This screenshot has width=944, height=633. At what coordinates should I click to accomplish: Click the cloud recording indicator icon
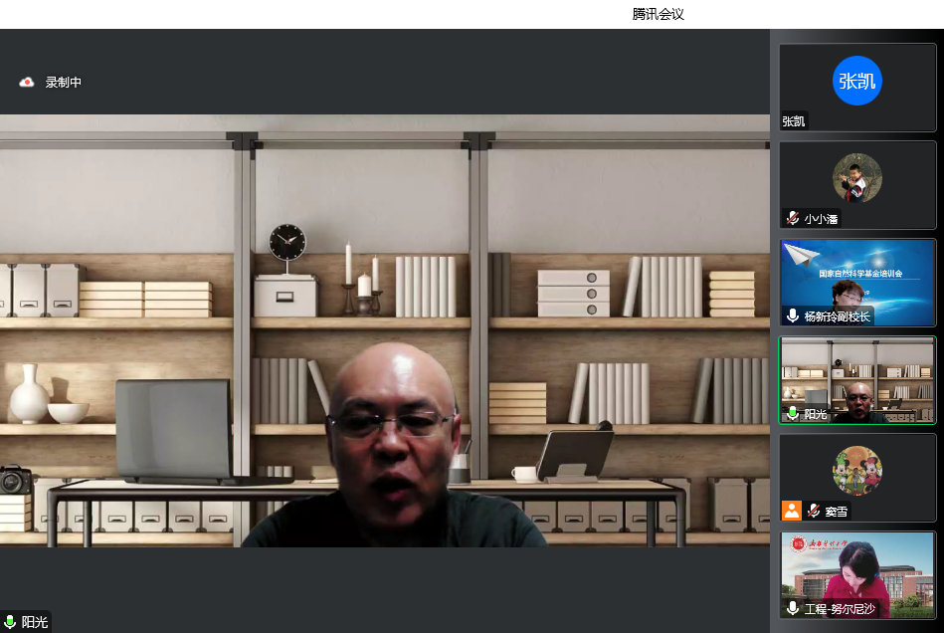pyautogui.click(x=27, y=83)
